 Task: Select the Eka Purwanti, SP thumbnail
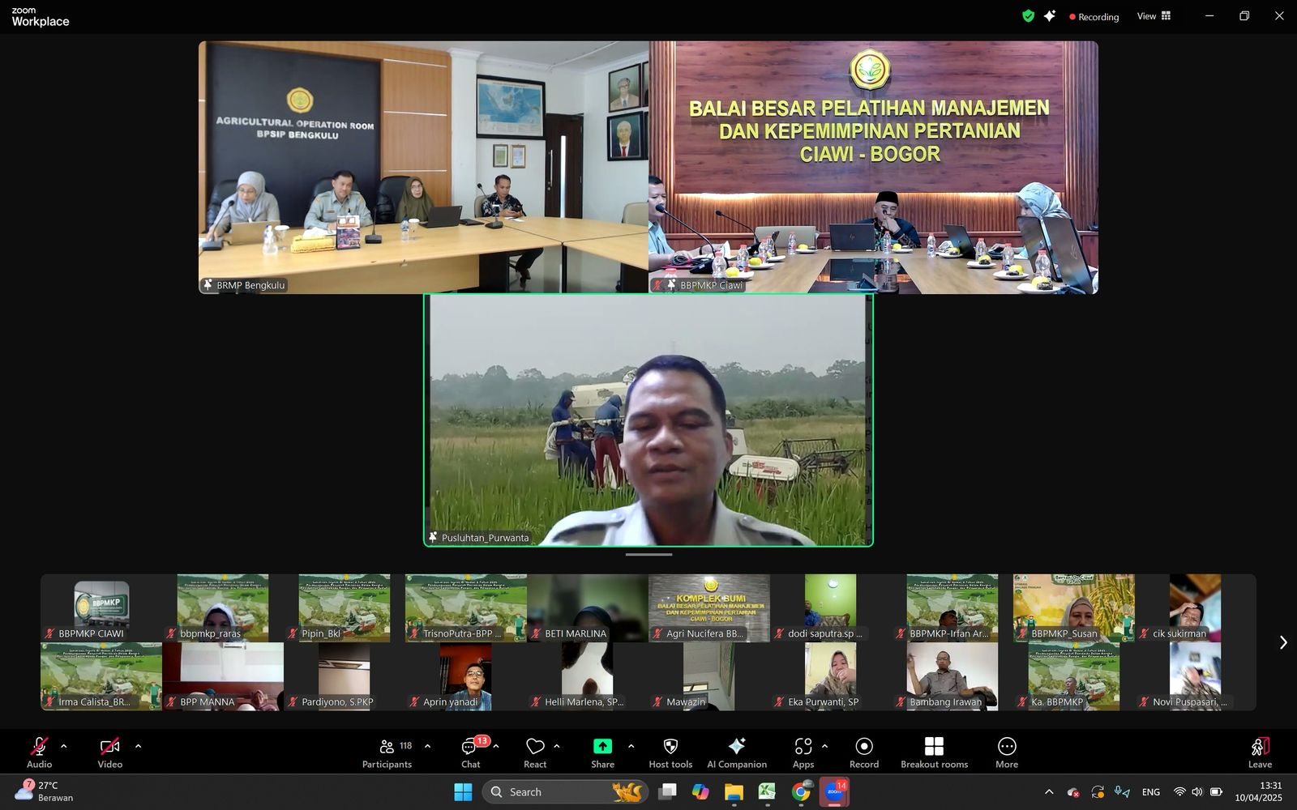coord(831,676)
